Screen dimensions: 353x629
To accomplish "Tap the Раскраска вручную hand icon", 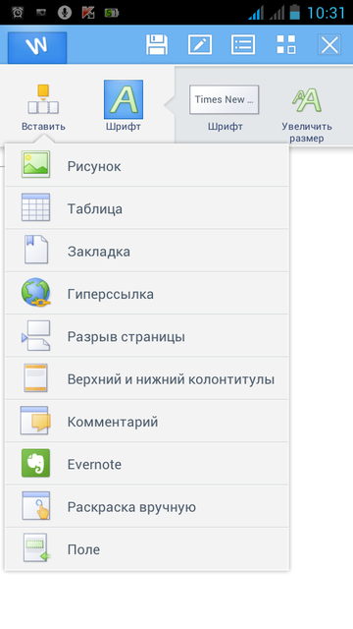I will pyautogui.click(x=35, y=505).
